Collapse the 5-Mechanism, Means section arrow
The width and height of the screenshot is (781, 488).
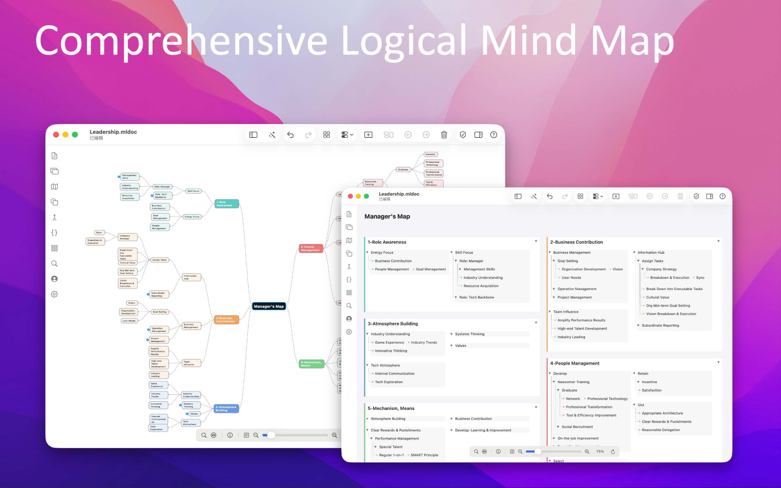[x=536, y=408]
